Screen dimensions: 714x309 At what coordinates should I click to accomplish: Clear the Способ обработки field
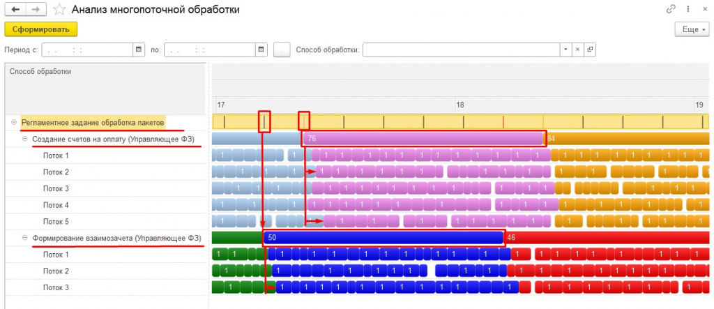[x=577, y=50]
